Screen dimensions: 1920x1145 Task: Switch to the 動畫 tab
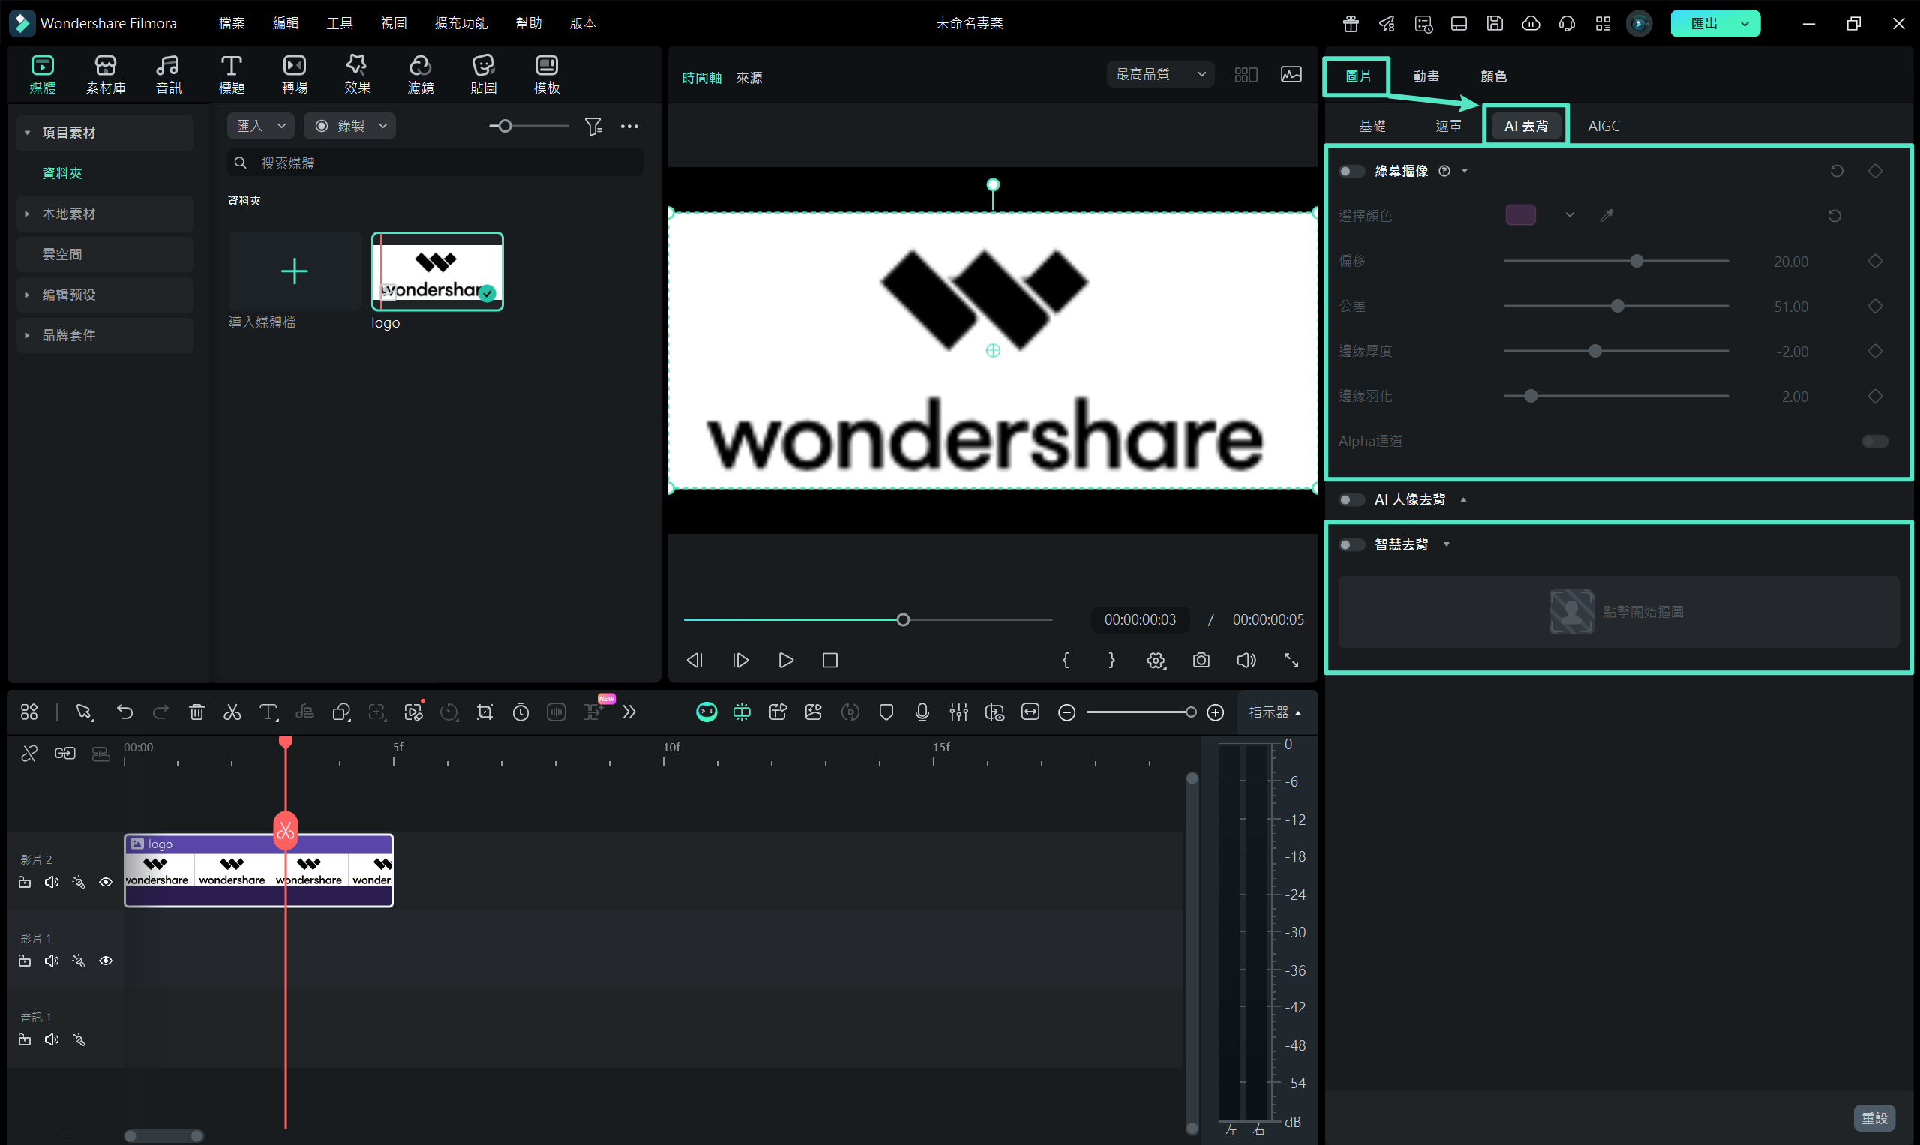click(x=1425, y=76)
